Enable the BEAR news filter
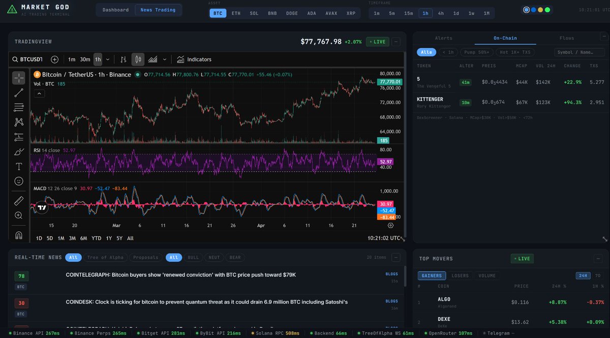Viewport: 610px width, 338px height. 235,258
